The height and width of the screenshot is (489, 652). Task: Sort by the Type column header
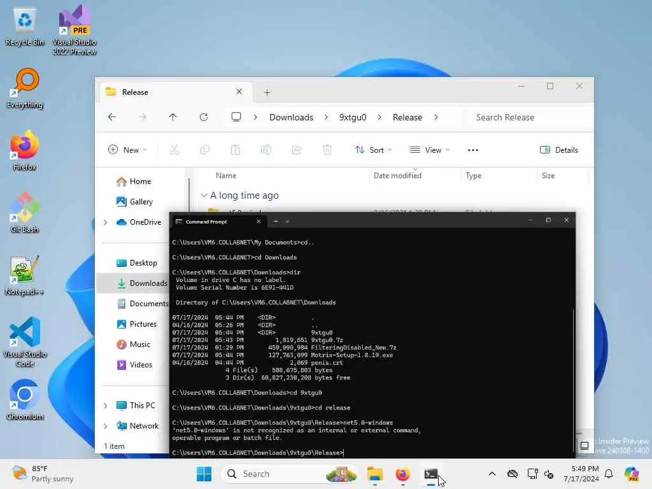[x=474, y=176]
